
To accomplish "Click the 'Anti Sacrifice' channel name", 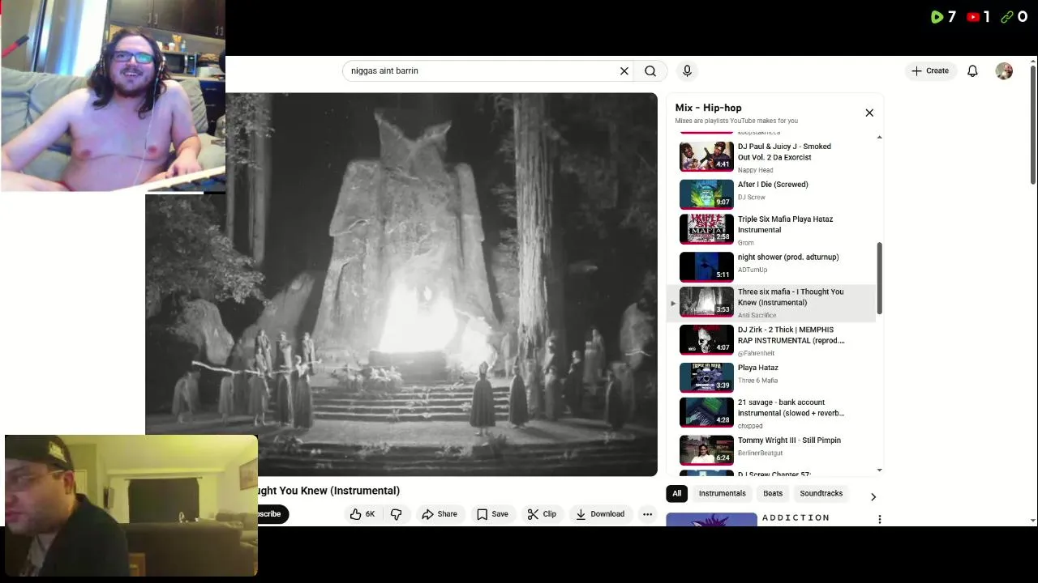I will pos(757,315).
